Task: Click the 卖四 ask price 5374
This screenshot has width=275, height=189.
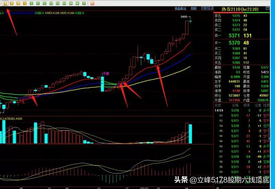Action: click(236, 21)
